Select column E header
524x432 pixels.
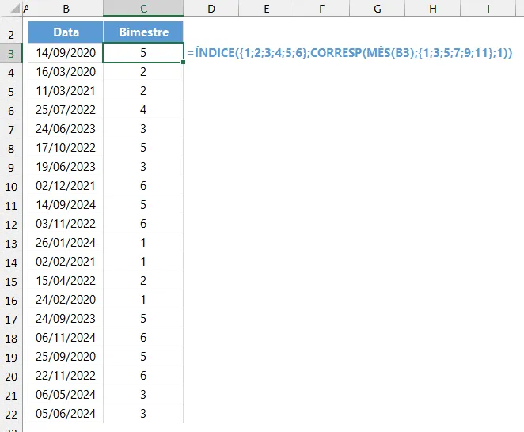coord(266,9)
